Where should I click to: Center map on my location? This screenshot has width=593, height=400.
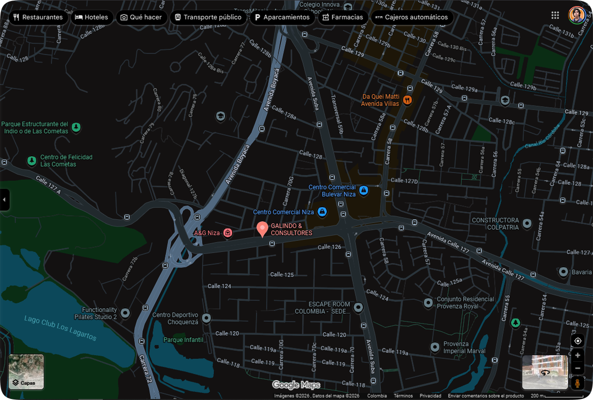pyautogui.click(x=578, y=340)
